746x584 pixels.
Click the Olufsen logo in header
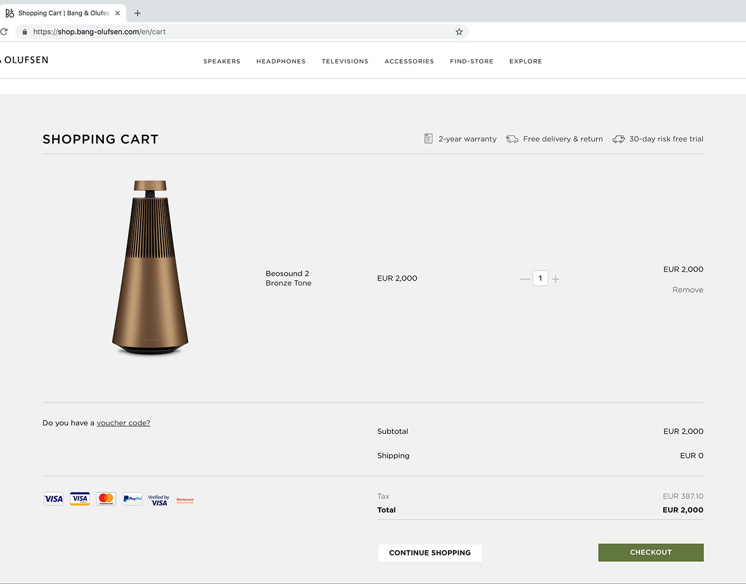[x=24, y=60]
